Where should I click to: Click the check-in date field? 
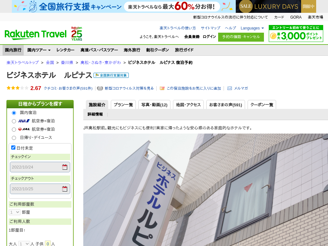tap(40, 167)
